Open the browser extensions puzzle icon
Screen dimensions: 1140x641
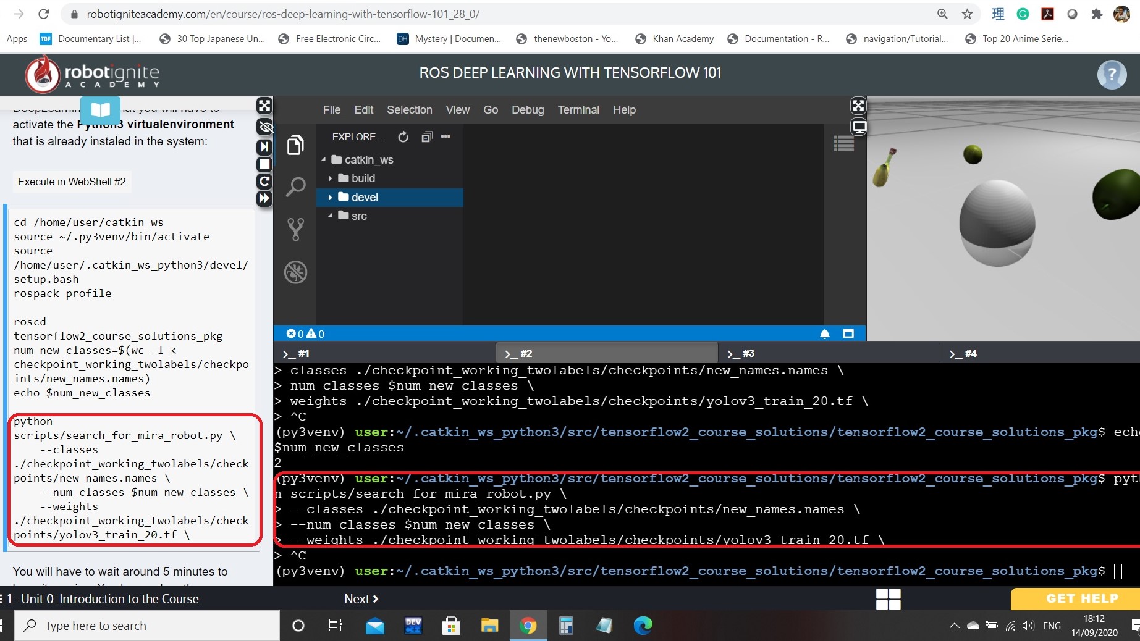coord(1097,14)
